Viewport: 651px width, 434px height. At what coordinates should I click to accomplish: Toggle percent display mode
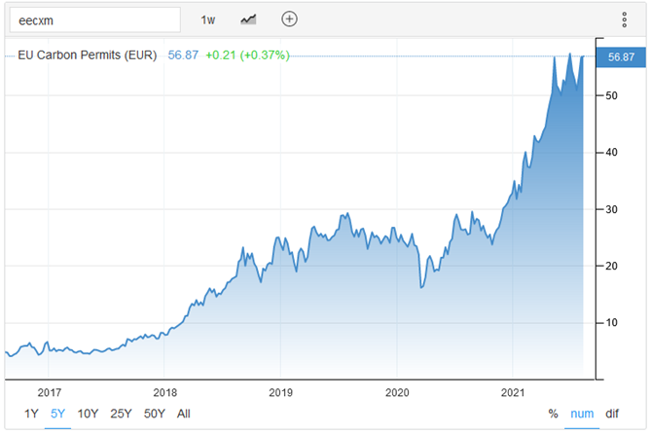coord(553,414)
